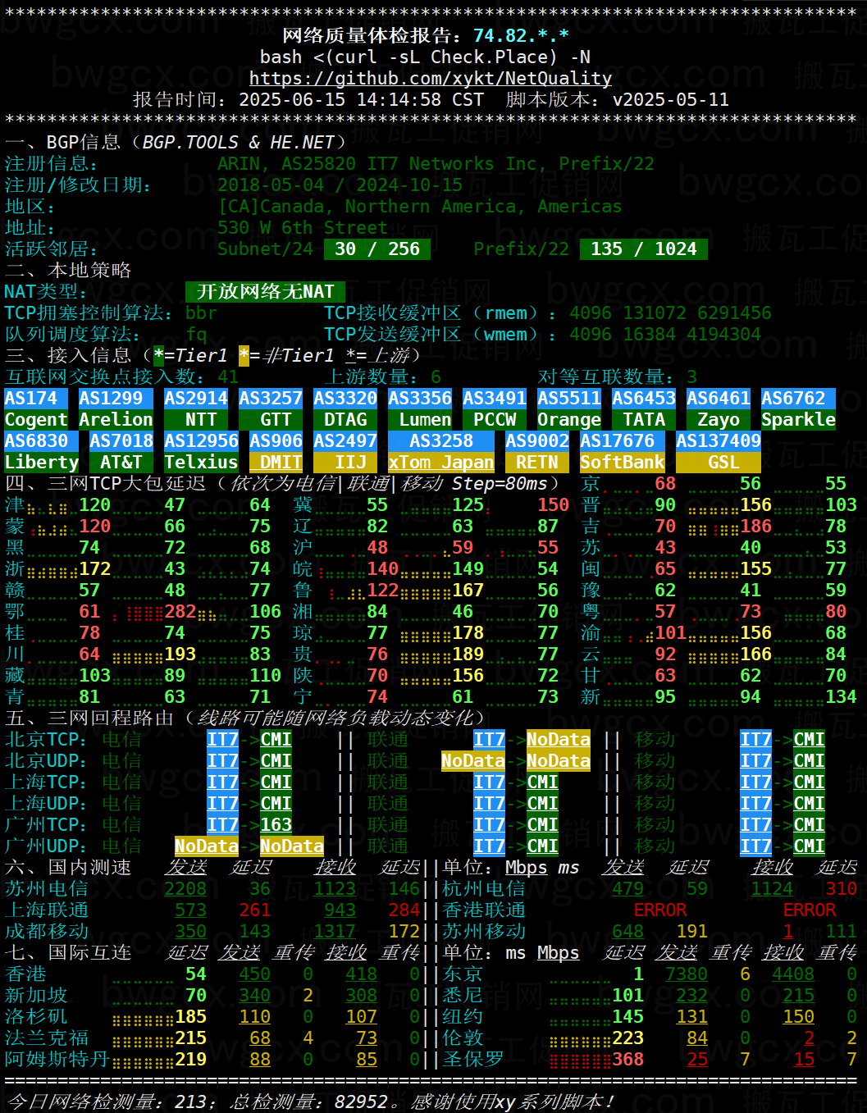Click the AS9002 RETN badge
This screenshot has width=867, height=1113.
537,452
